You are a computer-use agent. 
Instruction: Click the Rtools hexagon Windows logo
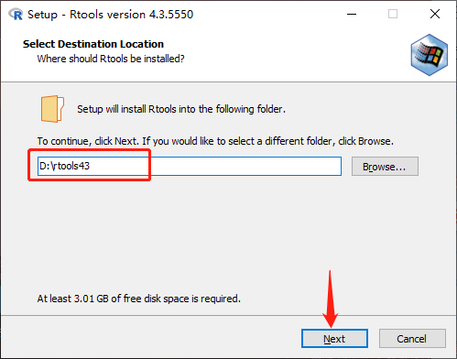point(430,55)
